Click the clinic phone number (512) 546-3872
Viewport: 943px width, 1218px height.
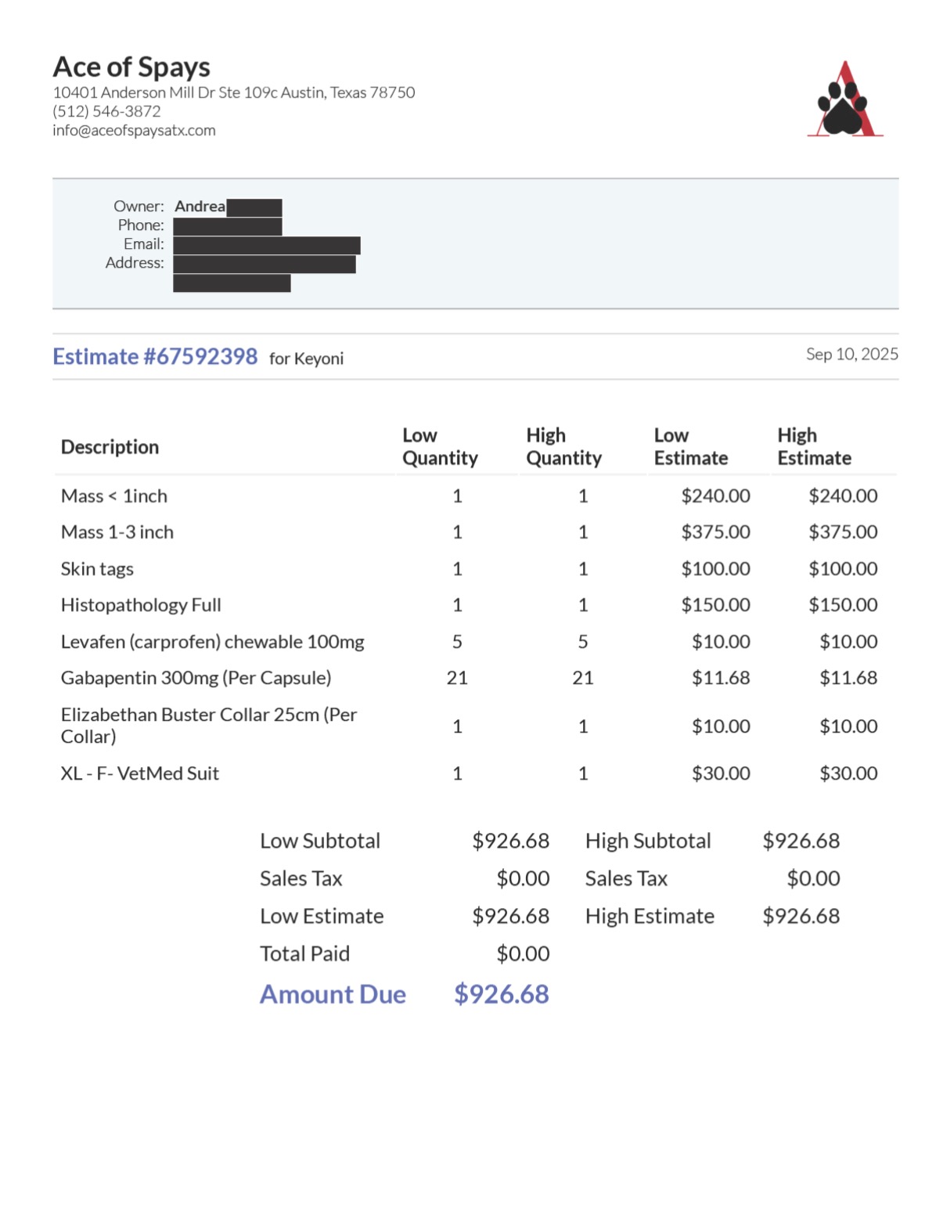click(106, 111)
